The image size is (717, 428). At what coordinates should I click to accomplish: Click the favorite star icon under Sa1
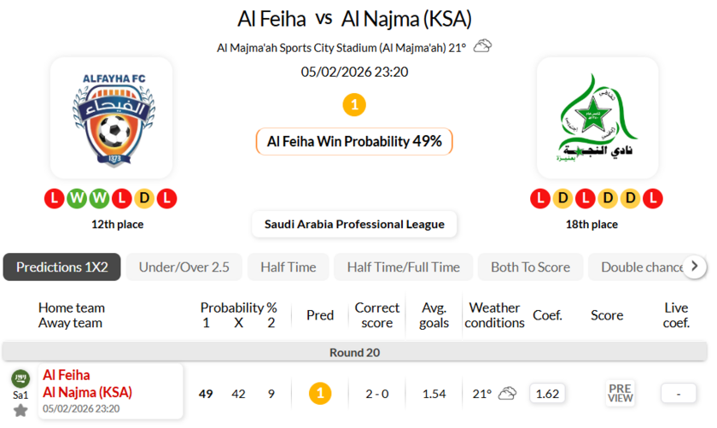point(20,410)
